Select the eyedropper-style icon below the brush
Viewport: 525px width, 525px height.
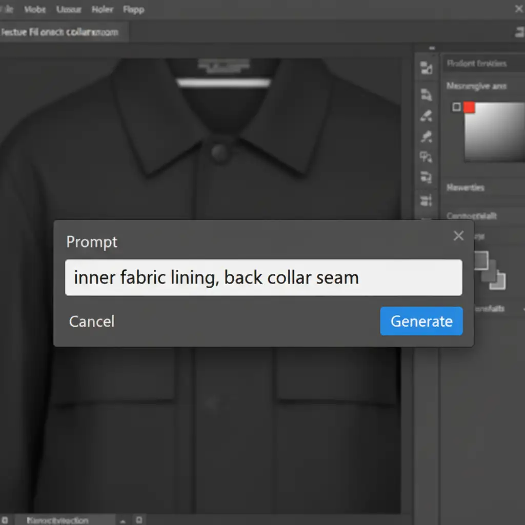[426, 137]
